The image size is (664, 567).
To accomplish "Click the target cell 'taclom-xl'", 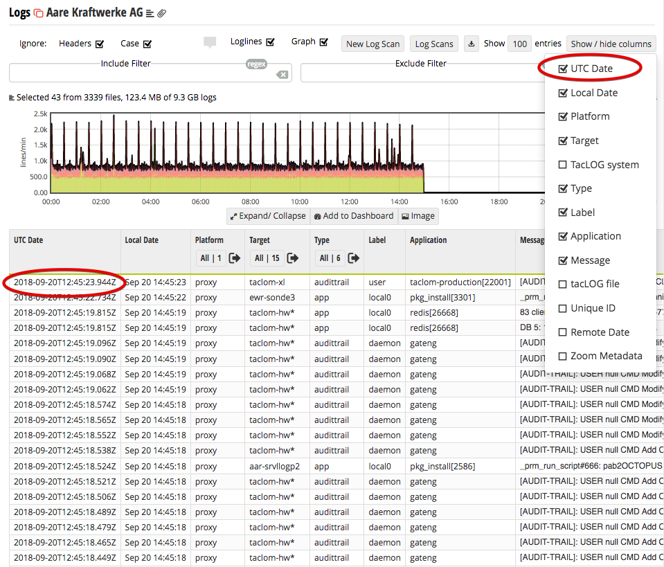I will (x=267, y=282).
